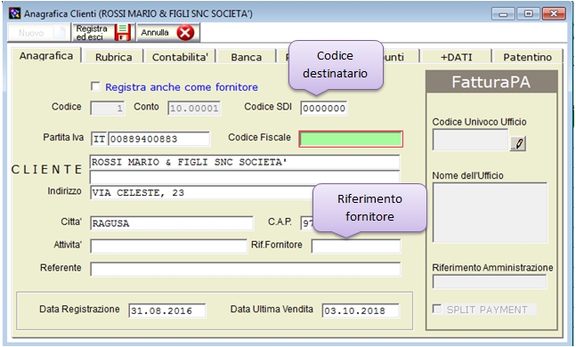Click the Rif.Fornitore input field
The width and height of the screenshot is (576, 347).
pos(356,246)
